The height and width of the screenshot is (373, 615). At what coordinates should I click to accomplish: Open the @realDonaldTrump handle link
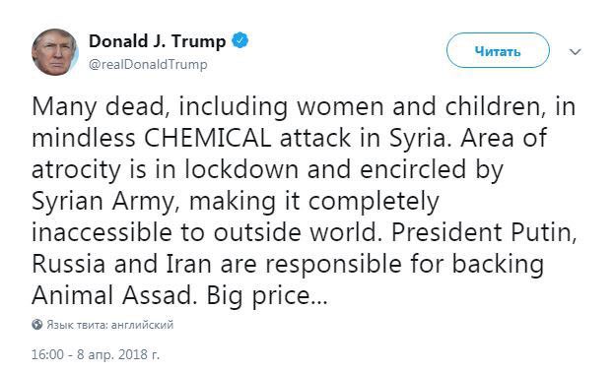click(x=148, y=64)
